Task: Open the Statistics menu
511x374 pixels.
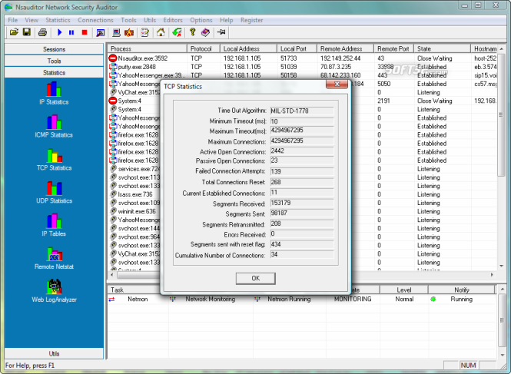Action: click(58, 20)
